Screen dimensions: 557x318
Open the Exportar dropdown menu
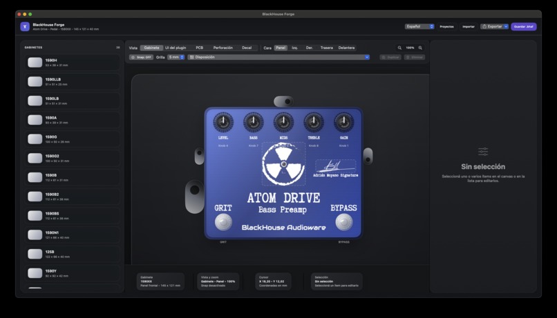pos(494,27)
